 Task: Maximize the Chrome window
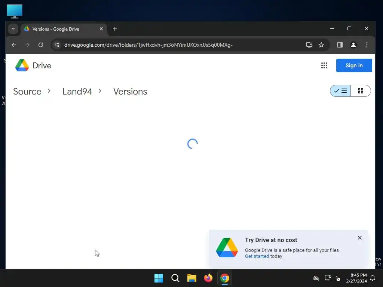(349, 28)
